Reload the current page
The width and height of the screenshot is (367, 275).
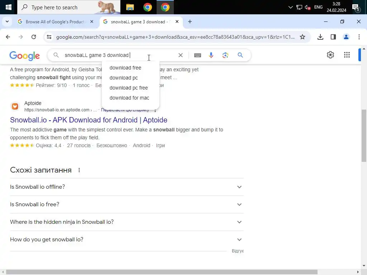coord(34,37)
